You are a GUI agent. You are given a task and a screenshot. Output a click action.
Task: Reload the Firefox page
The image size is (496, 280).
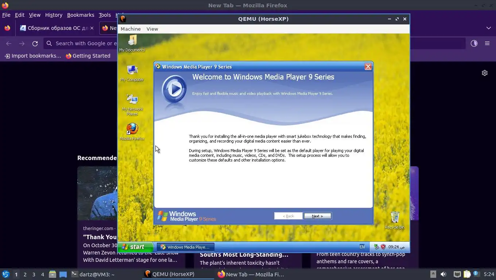[x=35, y=43]
